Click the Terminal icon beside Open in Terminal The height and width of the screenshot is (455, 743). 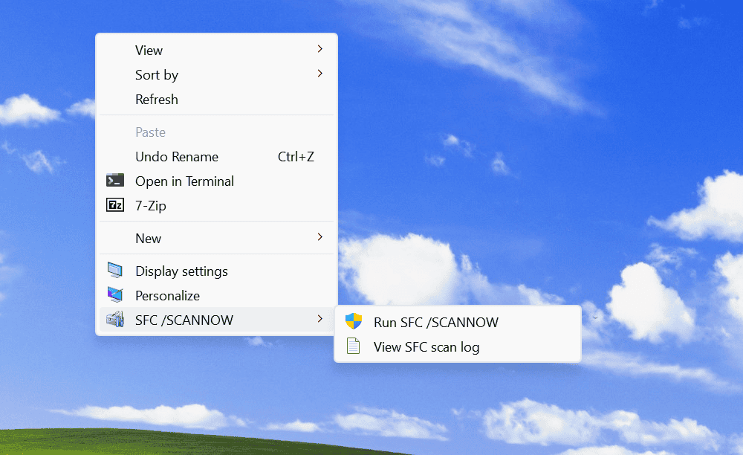coord(115,181)
